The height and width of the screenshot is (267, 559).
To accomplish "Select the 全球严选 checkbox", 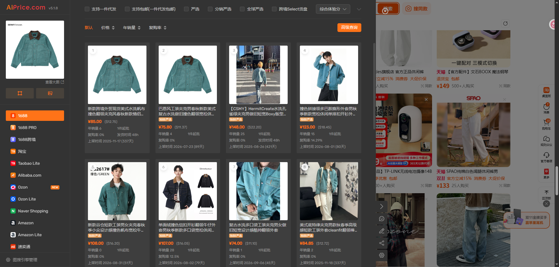I will pyautogui.click(x=242, y=9).
